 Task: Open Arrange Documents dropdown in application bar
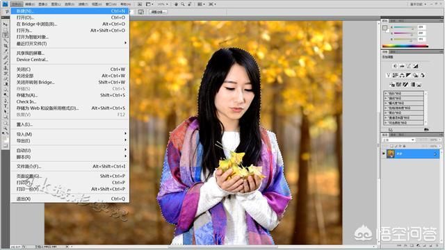pyautogui.click(x=201, y=4)
